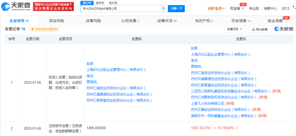
Task: Click the export data download icon
Action: click(254, 29)
